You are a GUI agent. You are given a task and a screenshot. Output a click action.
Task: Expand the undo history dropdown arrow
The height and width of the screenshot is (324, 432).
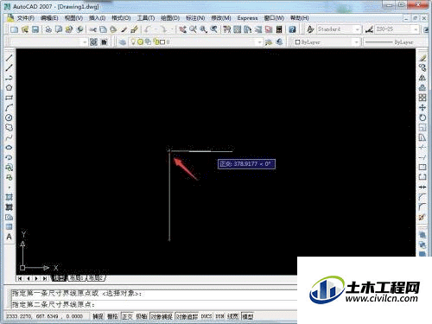point(156,29)
